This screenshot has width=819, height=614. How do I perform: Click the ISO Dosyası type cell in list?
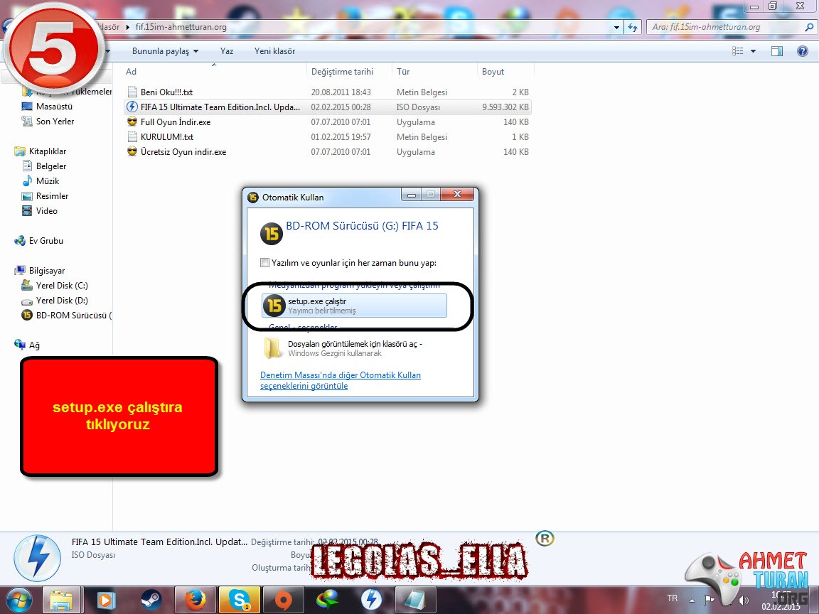point(418,107)
